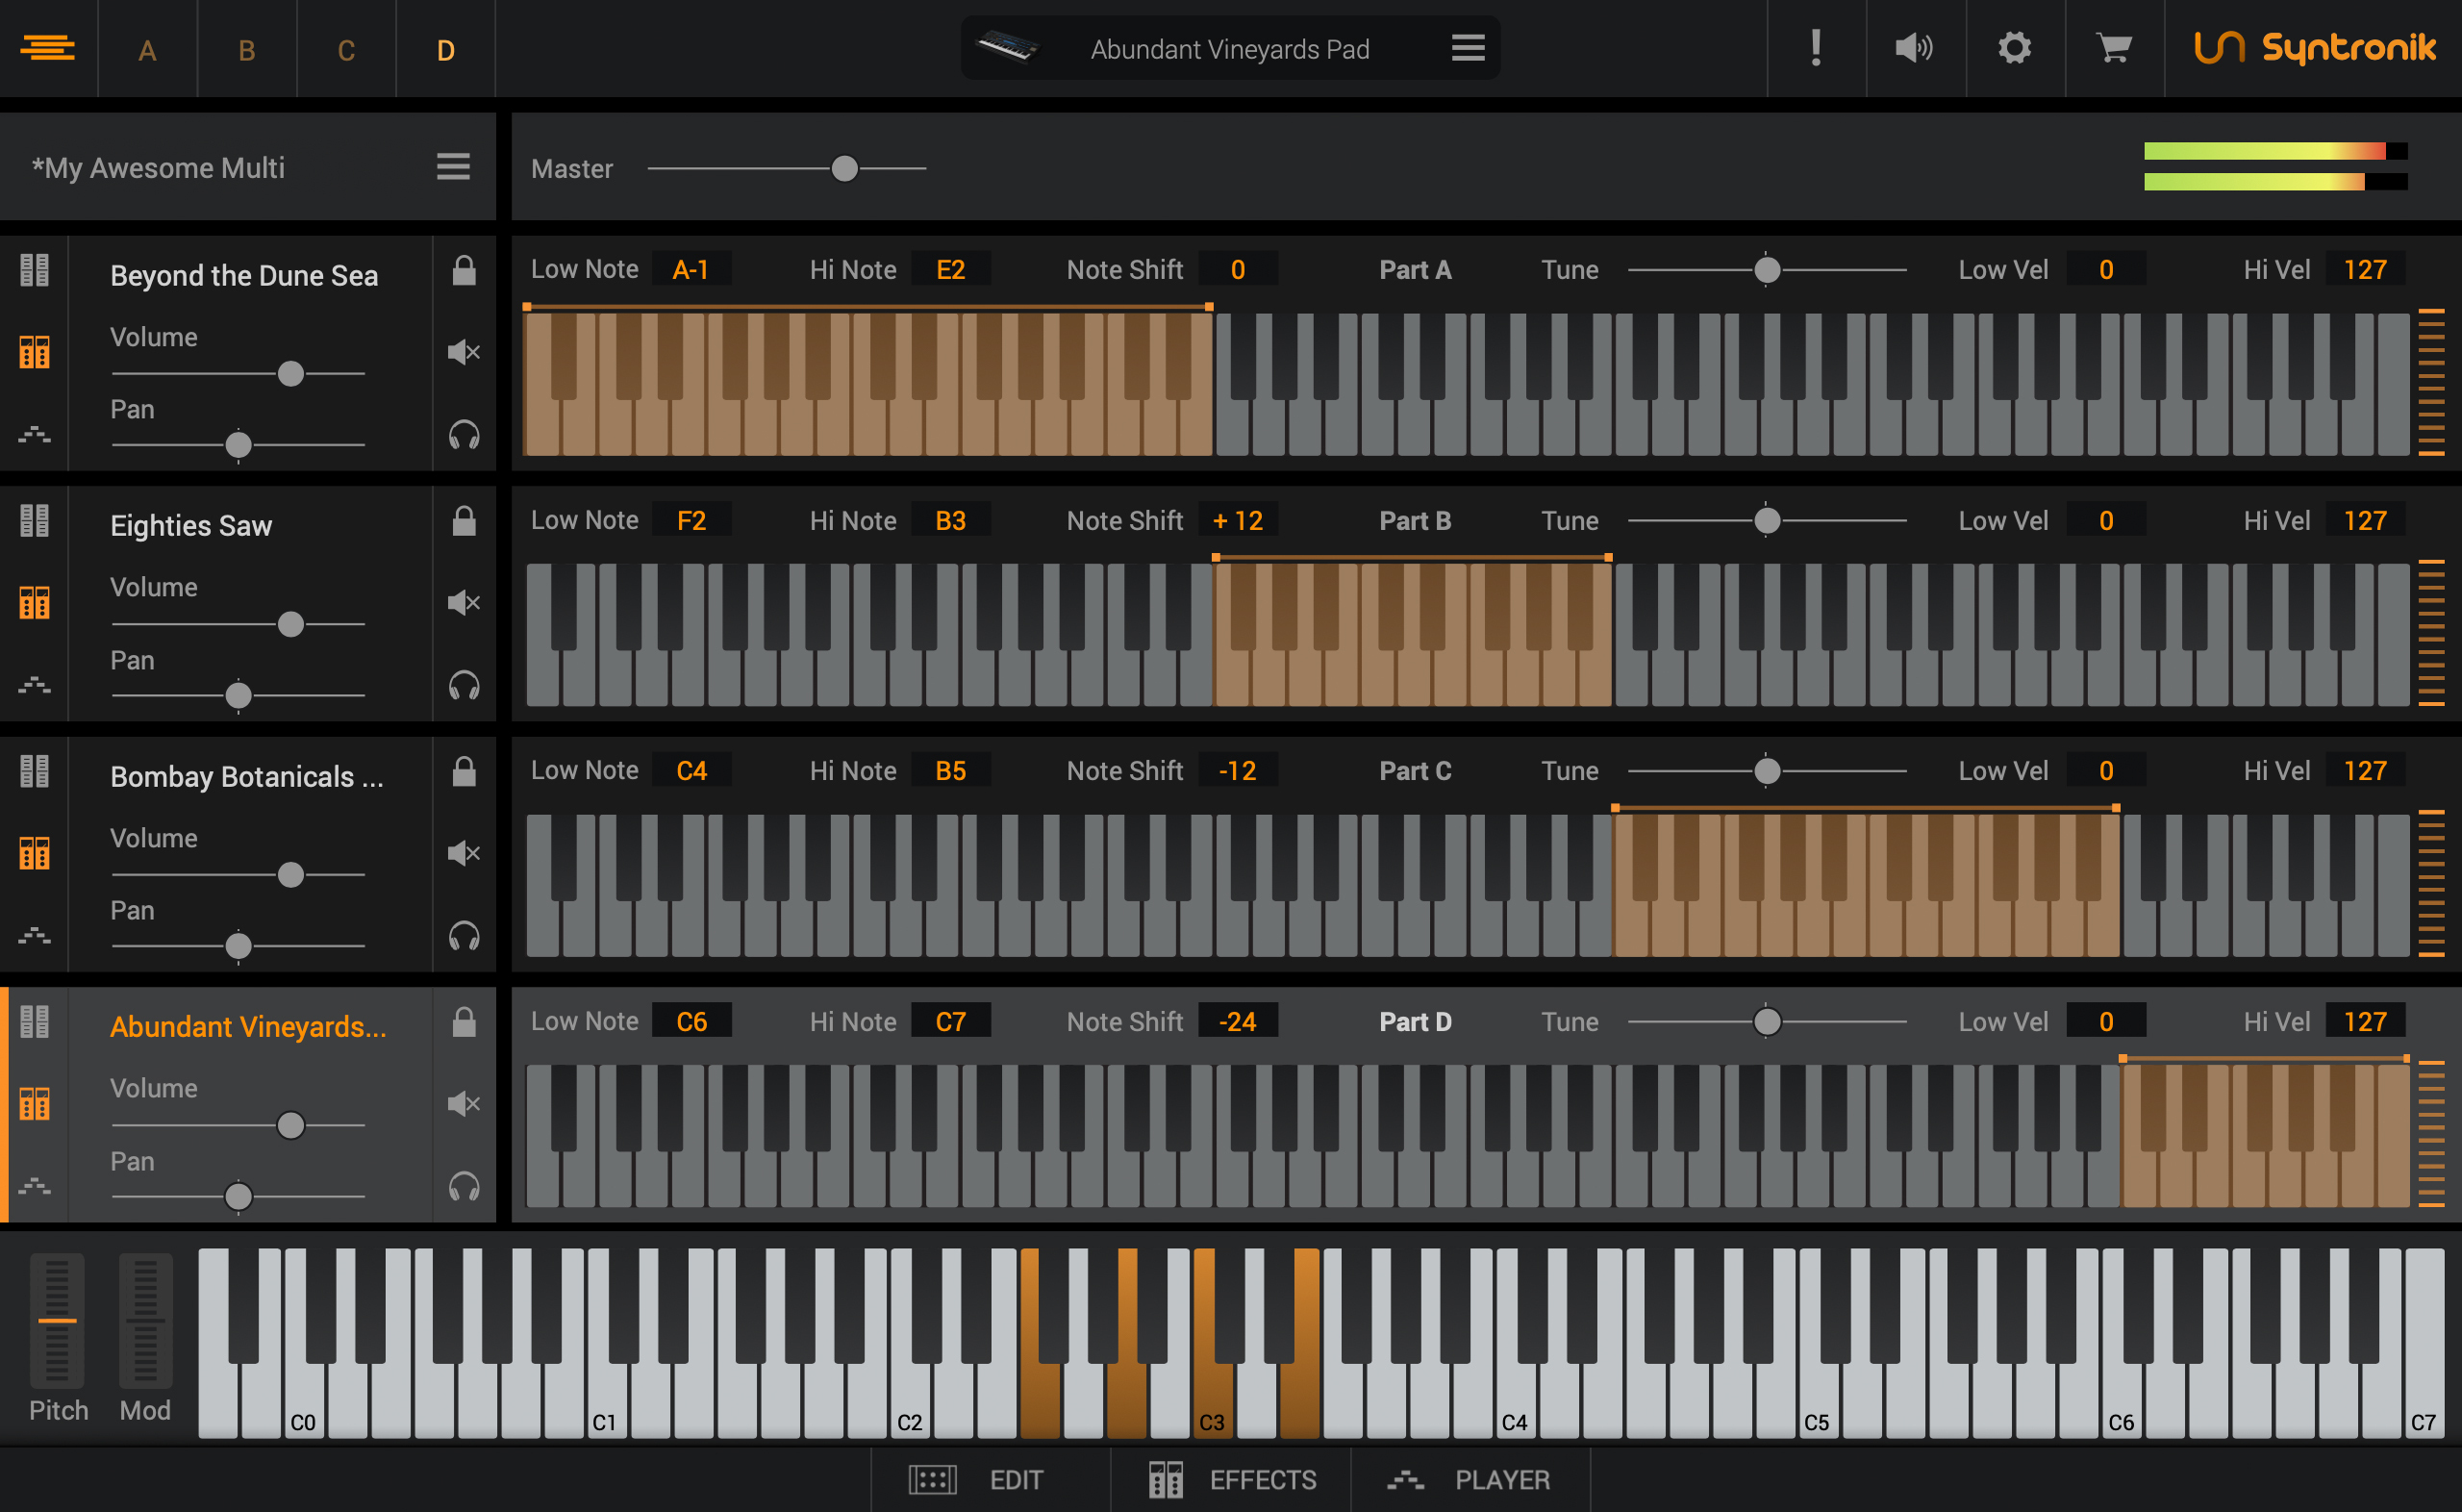Click the shopping cart icon in the toolbar
2462x1512 pixels.
2107,49
